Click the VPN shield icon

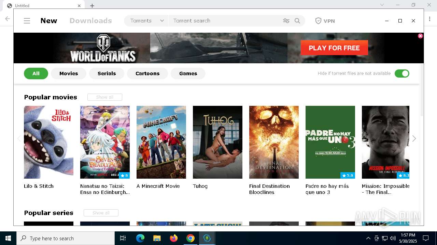[x=318, y=21]
